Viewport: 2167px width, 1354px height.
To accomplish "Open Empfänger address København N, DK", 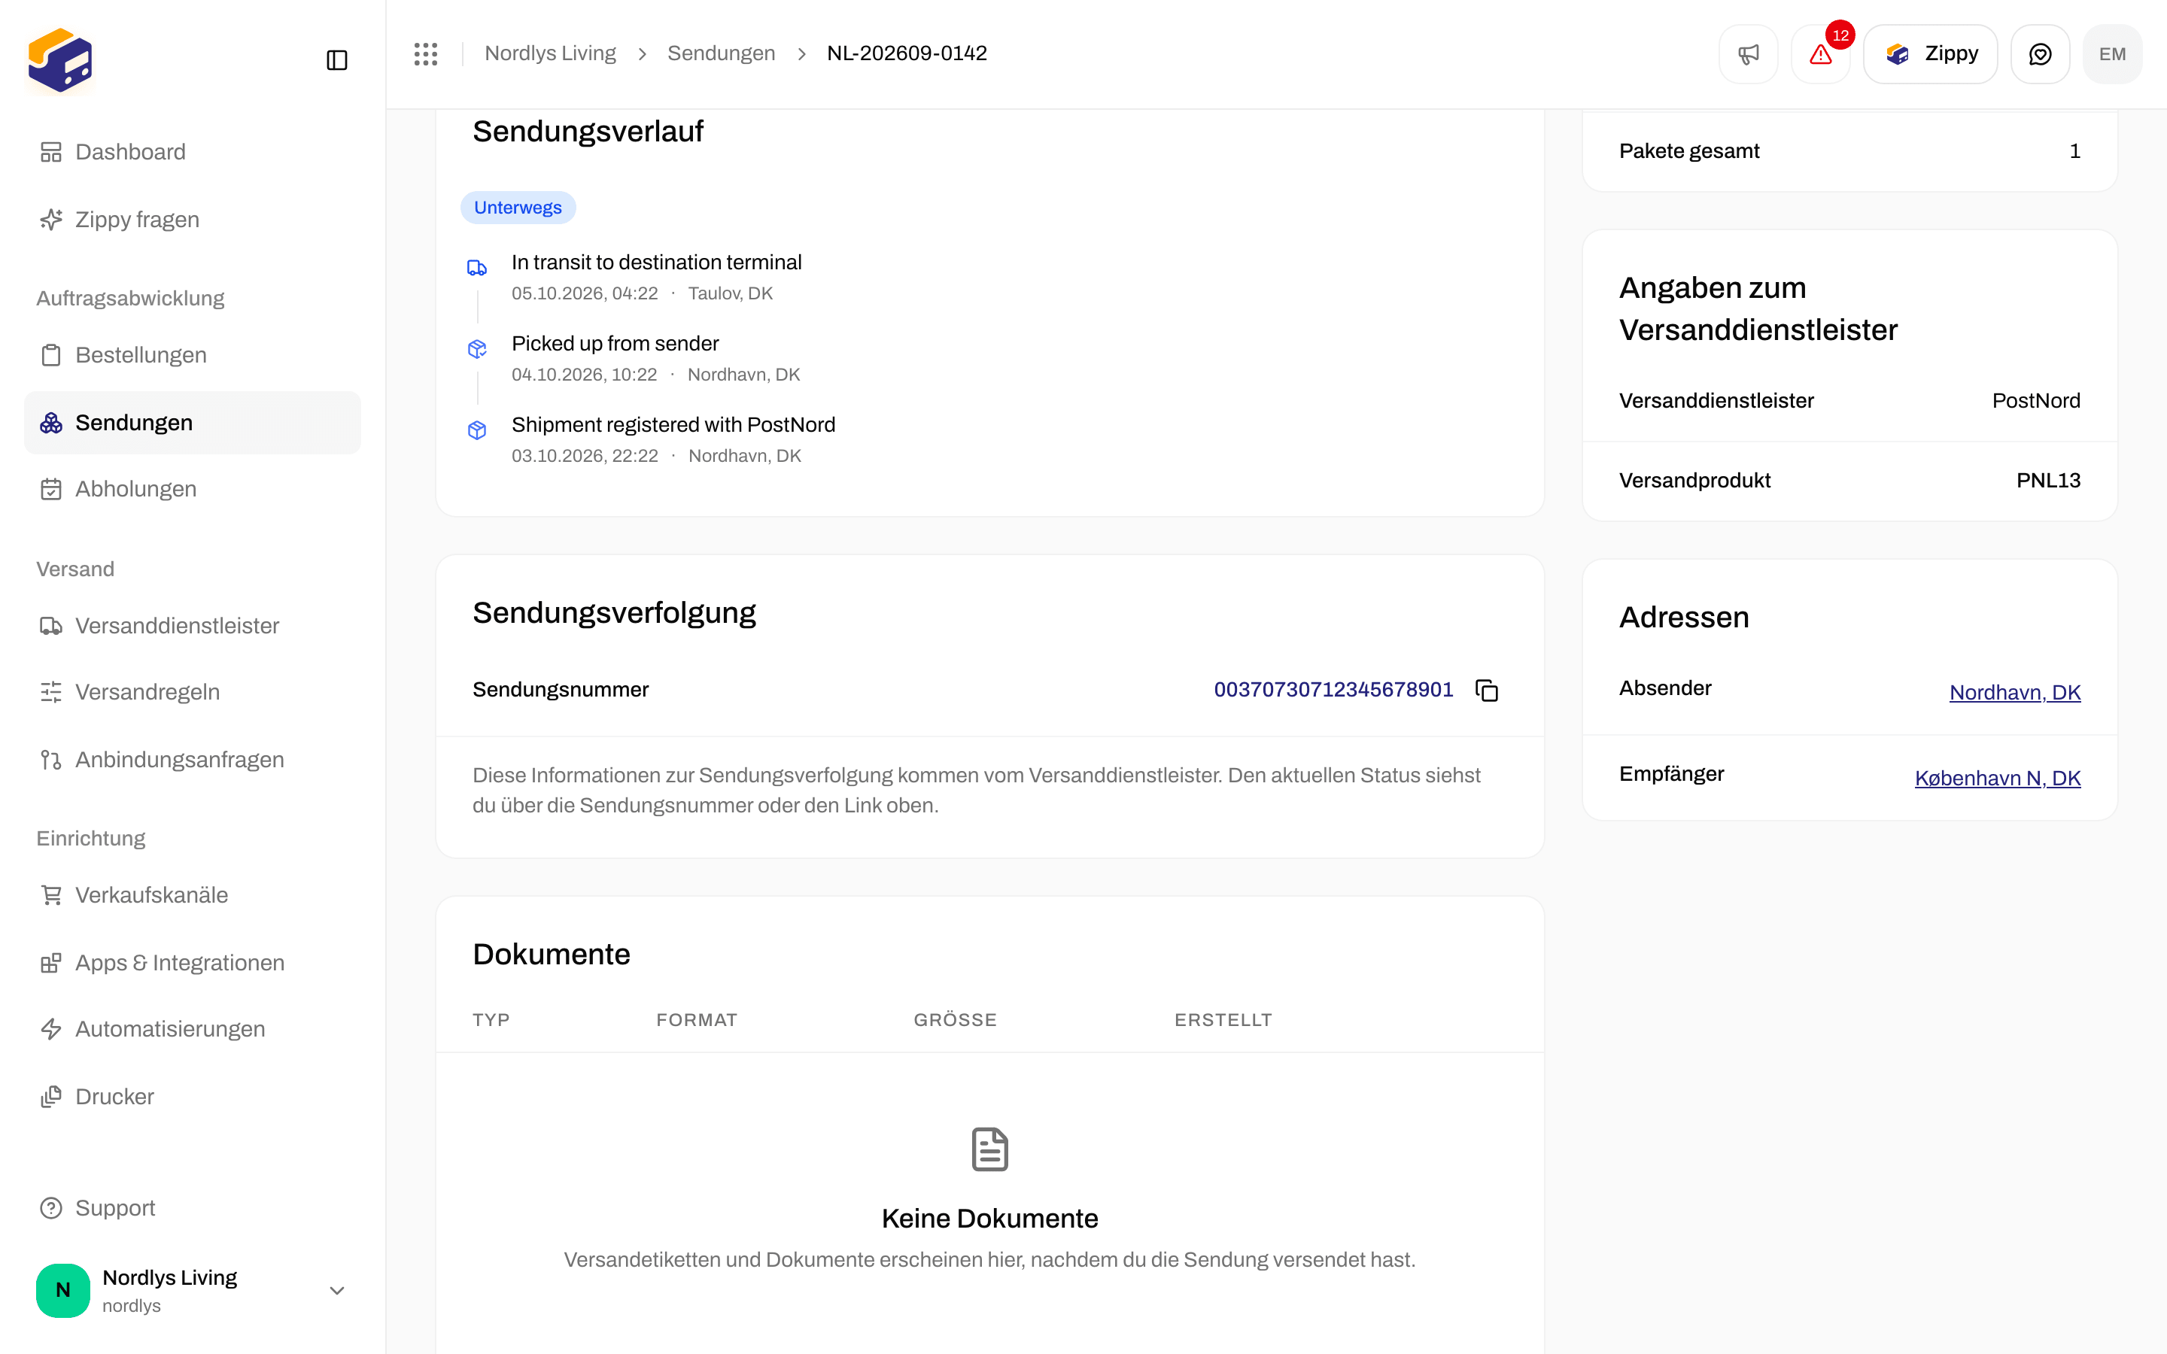I will (1997, 779).
